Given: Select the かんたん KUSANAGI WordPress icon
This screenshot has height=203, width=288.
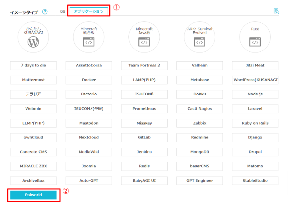Looking at the screenshot, I should pos(33,37).
